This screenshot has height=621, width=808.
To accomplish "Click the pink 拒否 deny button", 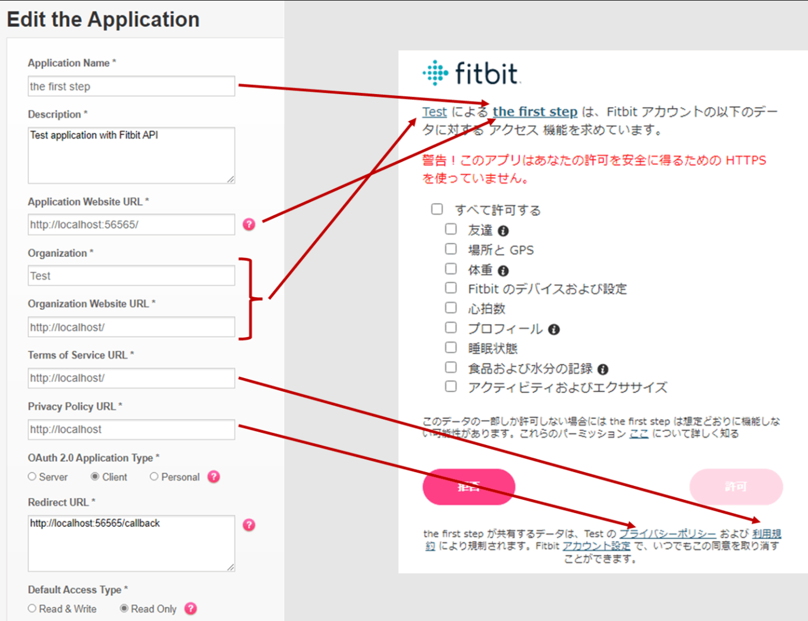I will (469, 487).
